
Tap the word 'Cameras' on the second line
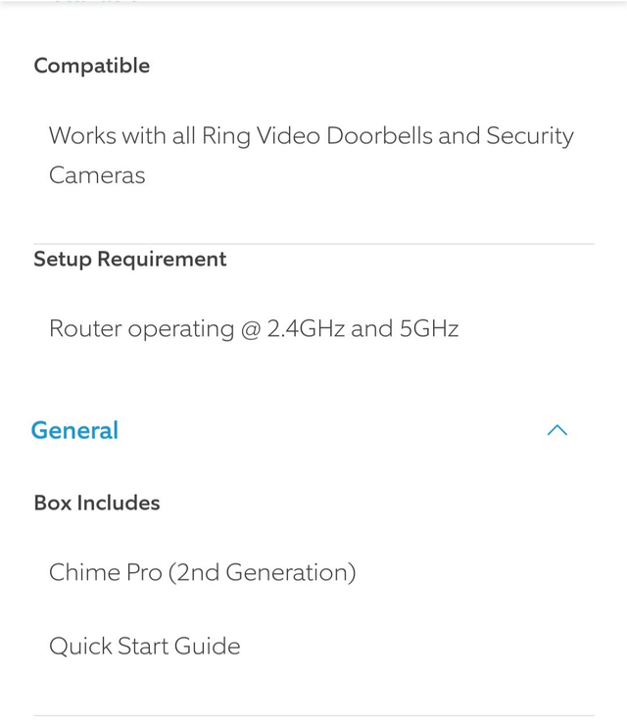97,175
